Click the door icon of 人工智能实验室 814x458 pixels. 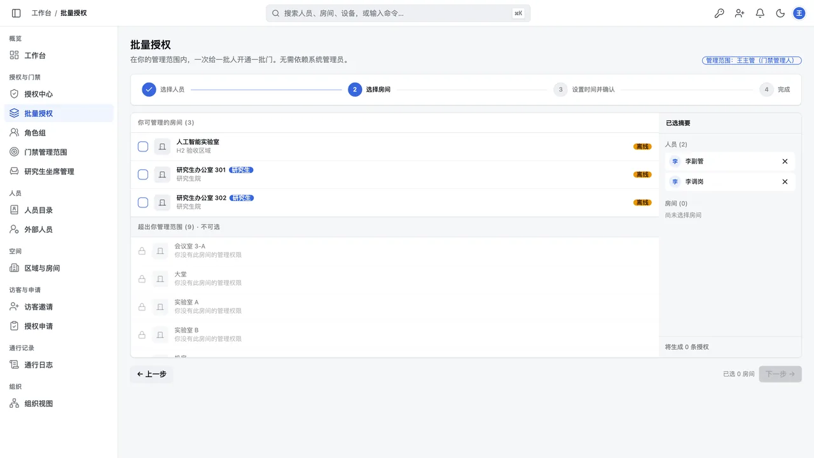(x=162, y=146)
